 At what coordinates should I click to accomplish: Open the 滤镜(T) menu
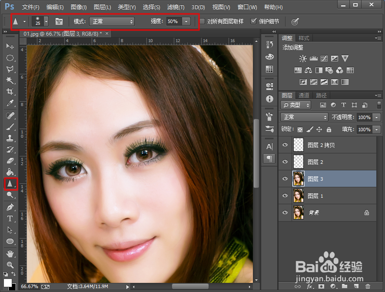(x=176, y=7)
